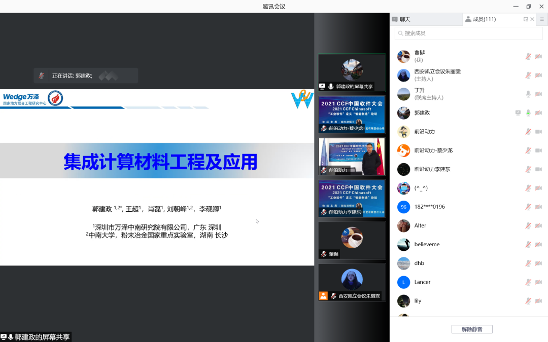Toggle the camera icon for 前沿动力
The height and width of the screenshot is (342, 548).
coord(538,132)
